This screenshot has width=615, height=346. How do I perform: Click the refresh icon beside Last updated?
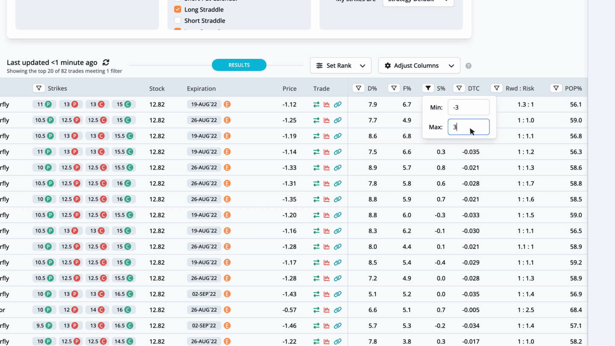coord(106,62)
